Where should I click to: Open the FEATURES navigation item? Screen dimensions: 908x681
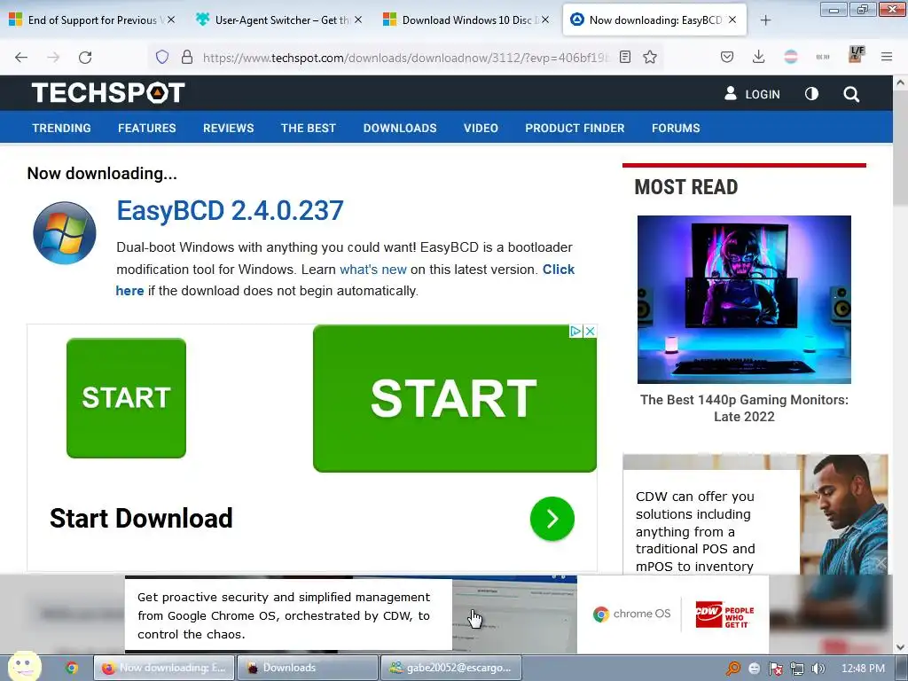(147, 128)
